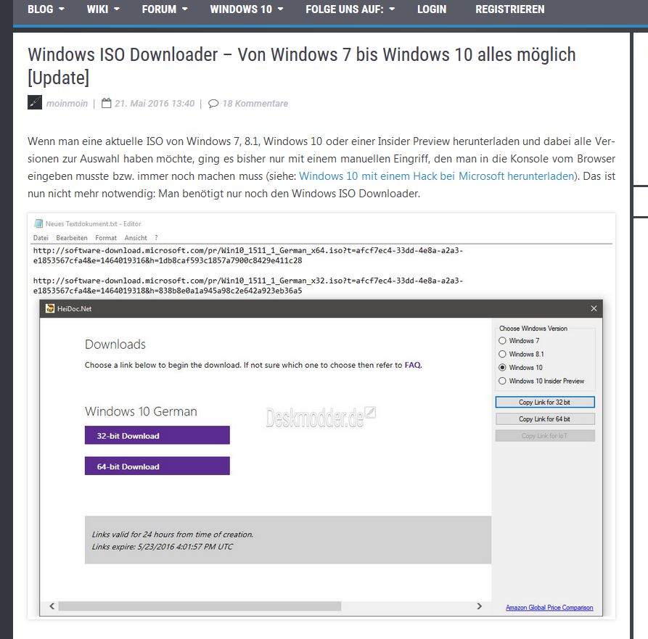Follow the 'Windows 10 mit einem Hack' link
Image resolution: width=648 pixels, height=639 pixels.
pyautogui.click(x=436, y=176)
